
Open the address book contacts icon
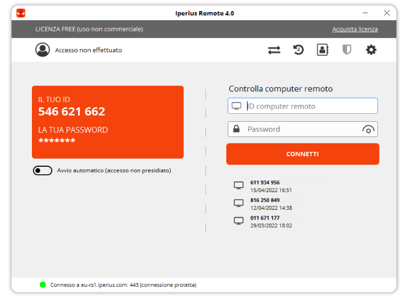click(322, 50)
